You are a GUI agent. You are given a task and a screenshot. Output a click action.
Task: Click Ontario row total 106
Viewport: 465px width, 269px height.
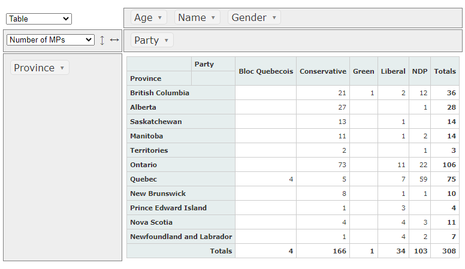(445, 165)
